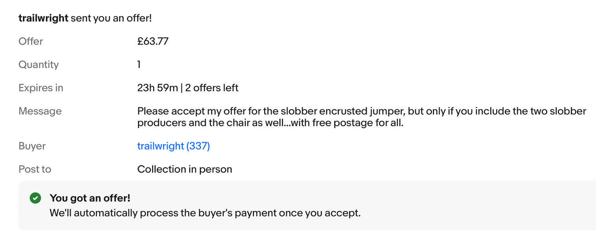Screen dimensions: 596x235
Task: Click the Buyer field label
Action: click(x=32, y=146)
